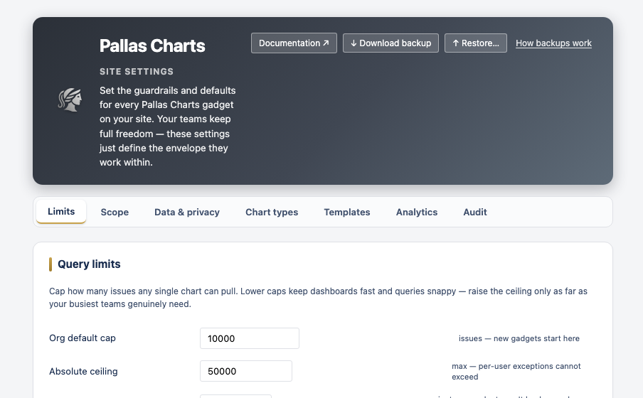Go to the Chart types tab

pyautogui.click(x=272, y=212)
